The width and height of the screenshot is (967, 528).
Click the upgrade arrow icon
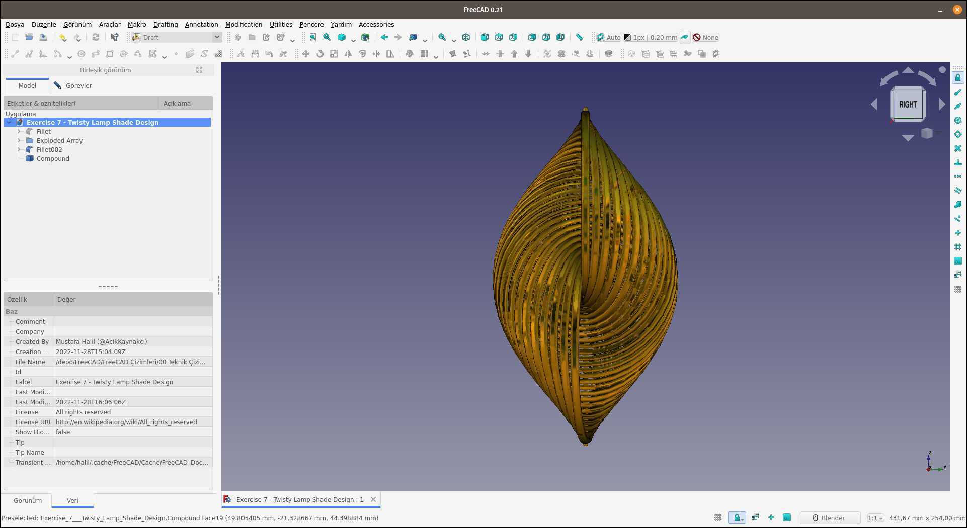tap(514, 54)
